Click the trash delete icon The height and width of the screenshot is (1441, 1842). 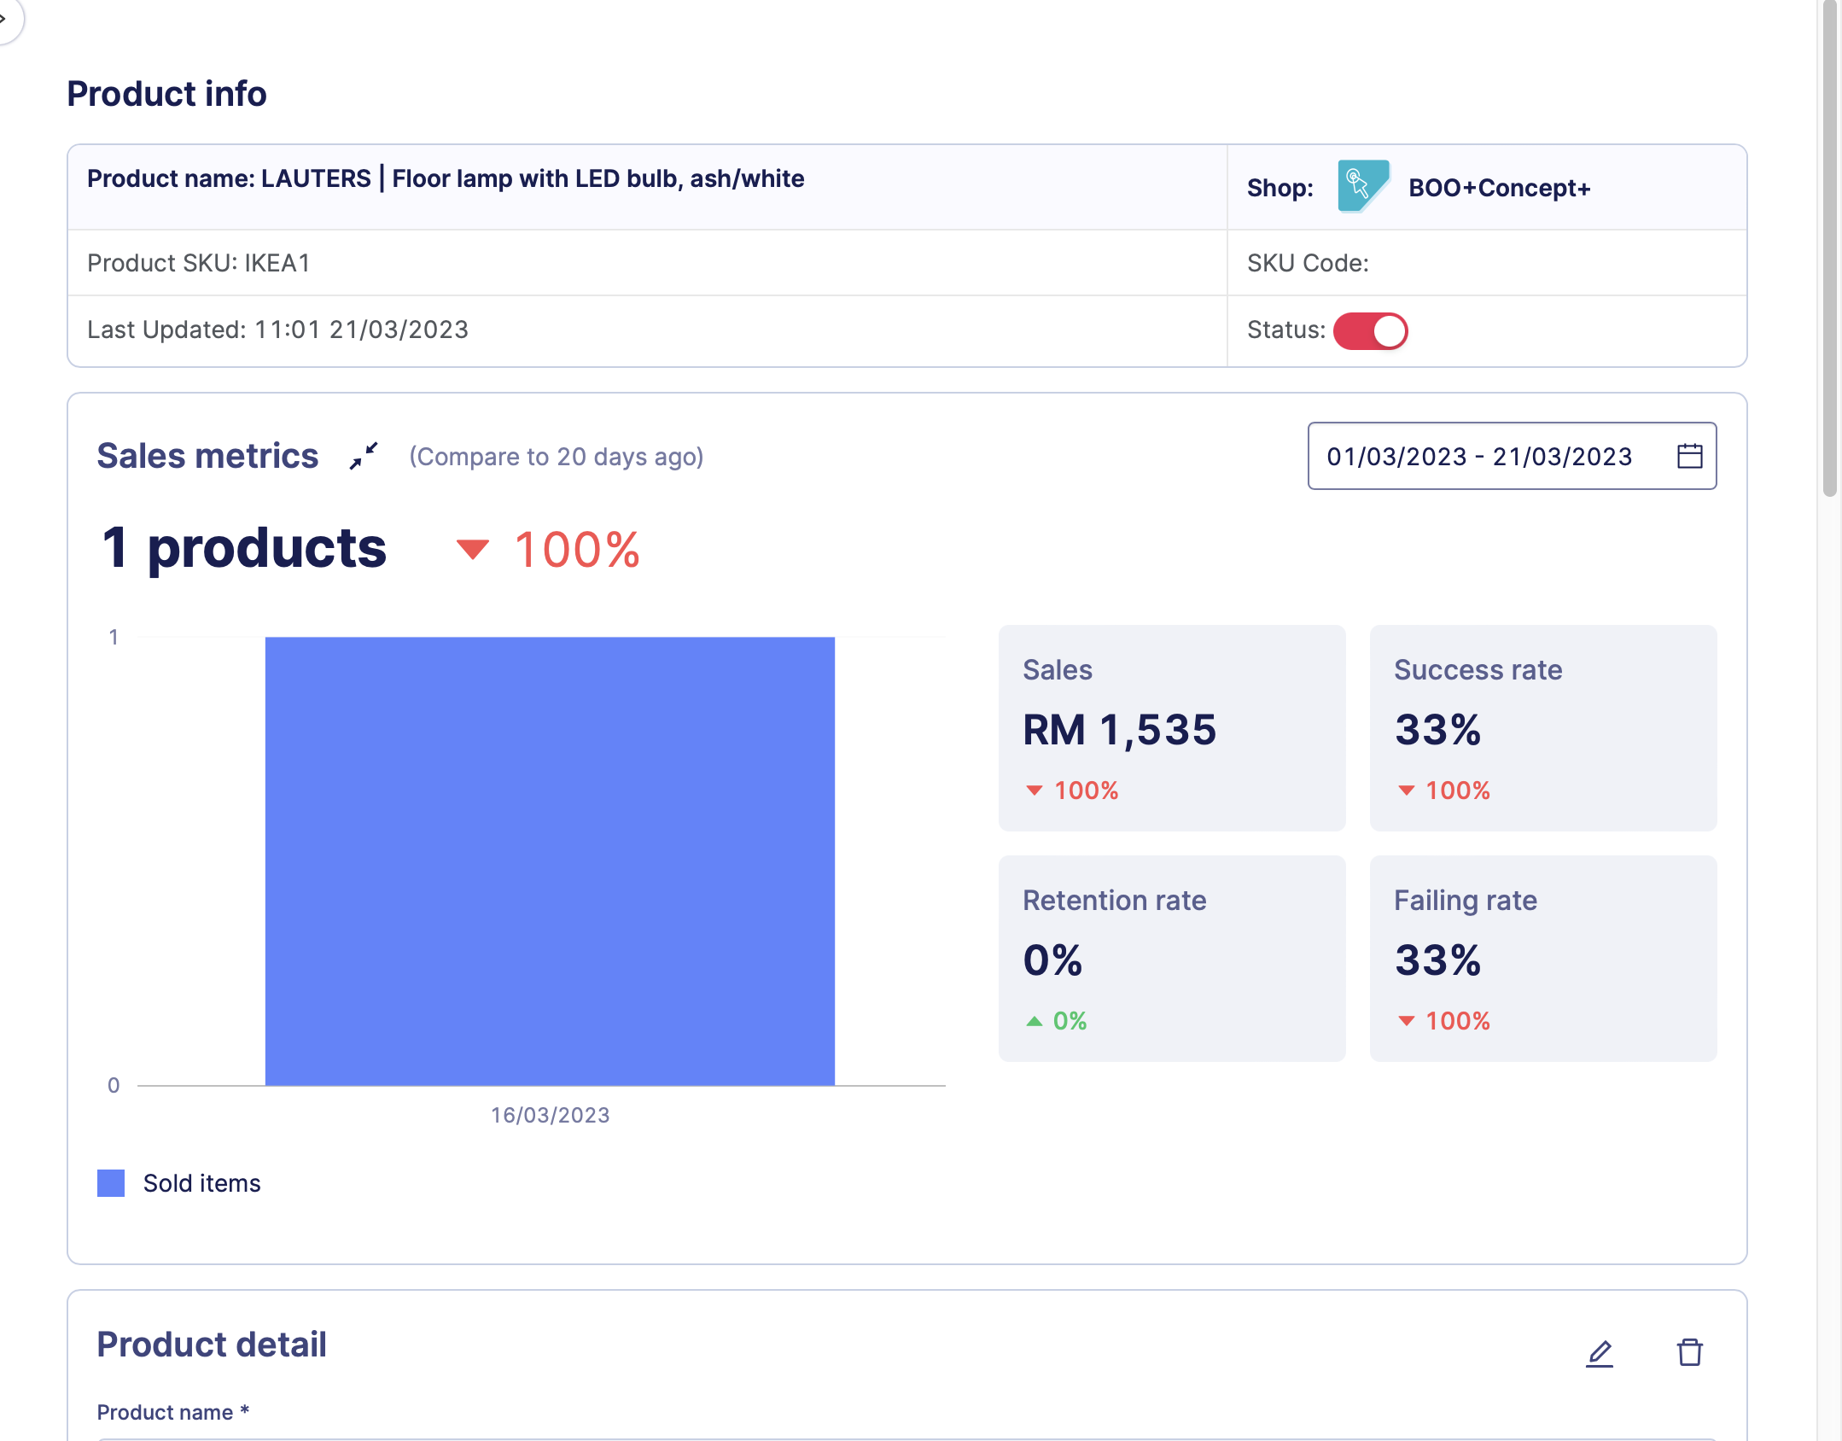point(1689,1352)
